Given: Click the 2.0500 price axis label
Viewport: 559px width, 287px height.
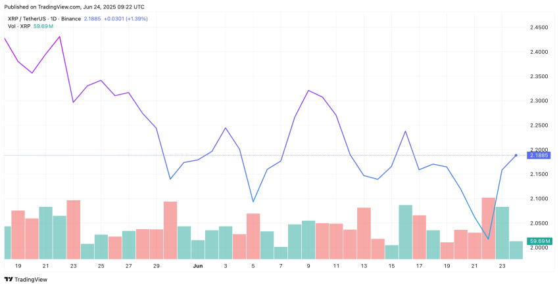Looking at the screenshot, I should point(539,223).
